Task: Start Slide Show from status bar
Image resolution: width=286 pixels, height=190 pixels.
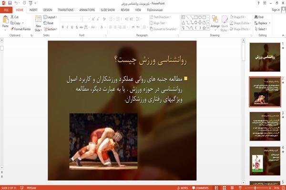Action: click(x=240, y=188)
